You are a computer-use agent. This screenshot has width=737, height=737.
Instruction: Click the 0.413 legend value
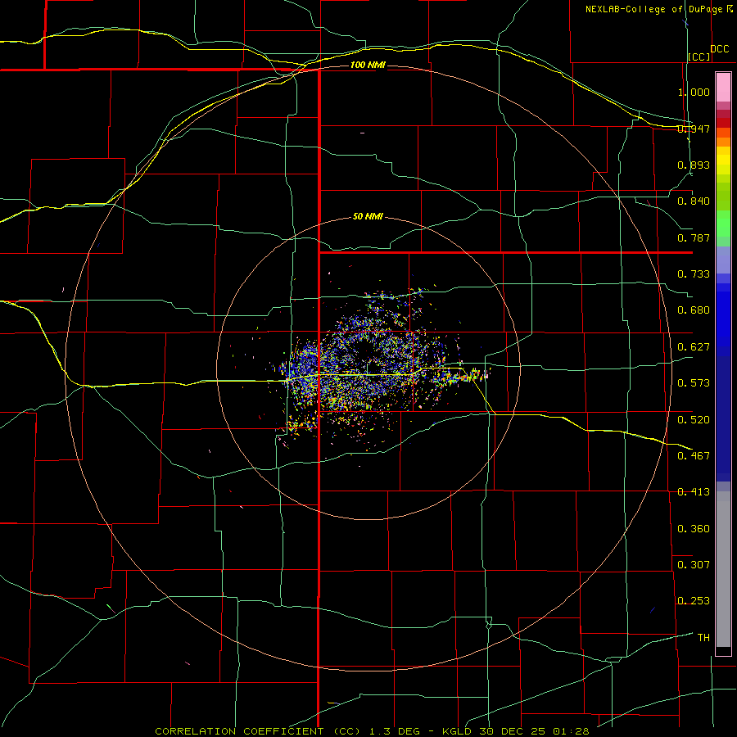coord(694,492)
